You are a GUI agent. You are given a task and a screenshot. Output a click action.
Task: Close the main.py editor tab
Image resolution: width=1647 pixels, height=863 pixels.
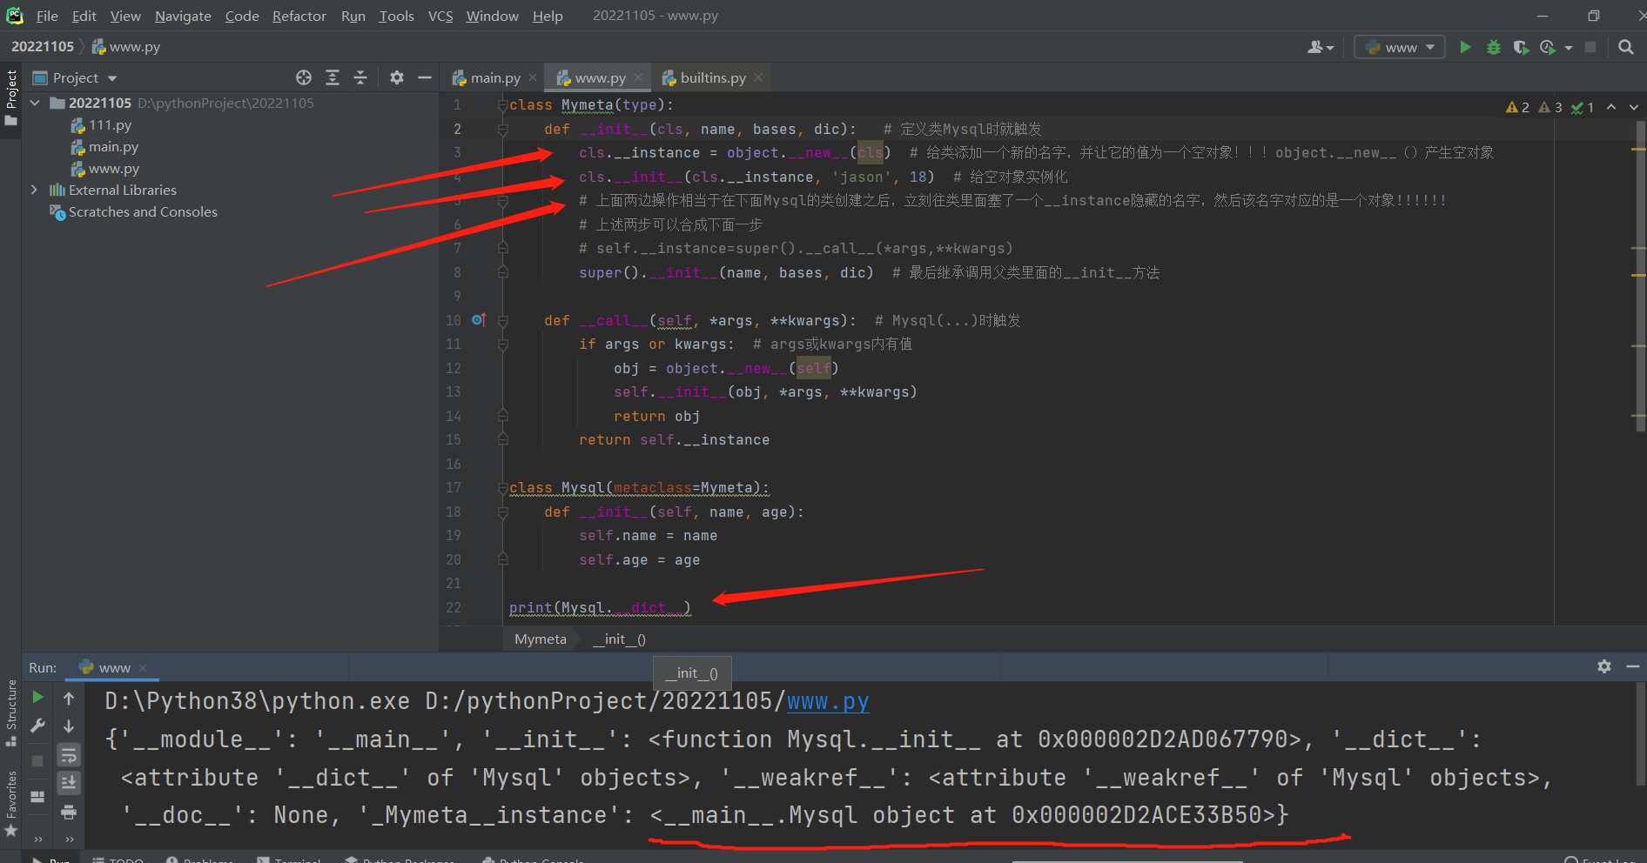click(x=533, y=77)
